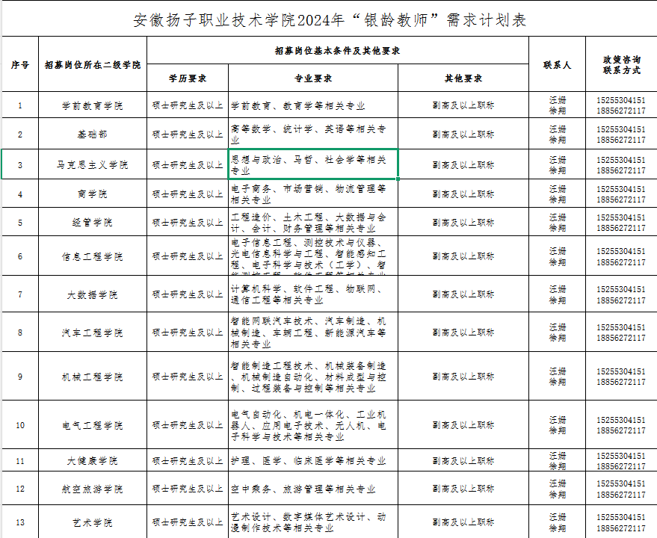Select sequence number "5" cell

[x=20, y=222]
